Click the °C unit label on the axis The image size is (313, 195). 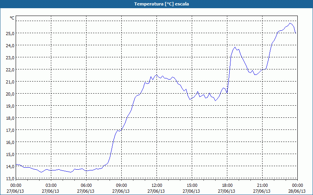[x=12, y=18]
